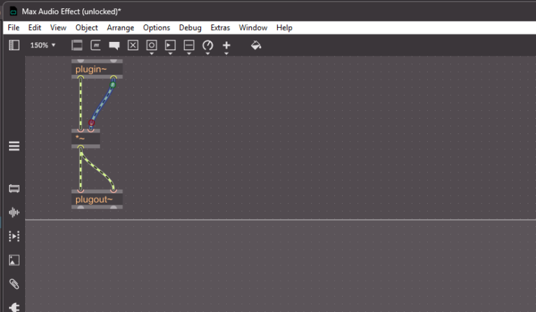Open the paperclip snippets sidebar icon
The image size is (536, 312).
[14, 284]
